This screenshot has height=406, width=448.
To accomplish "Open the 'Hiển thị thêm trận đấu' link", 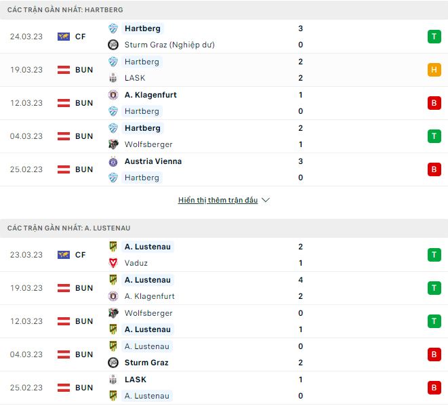I will click(x=218, y=201).
